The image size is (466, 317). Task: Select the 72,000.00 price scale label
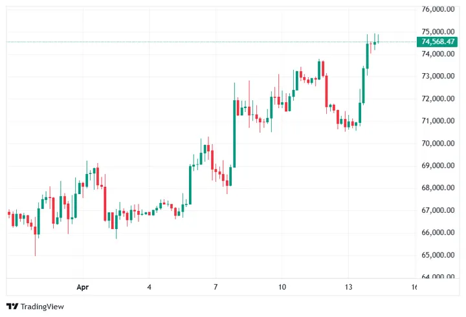click(438, 99)
